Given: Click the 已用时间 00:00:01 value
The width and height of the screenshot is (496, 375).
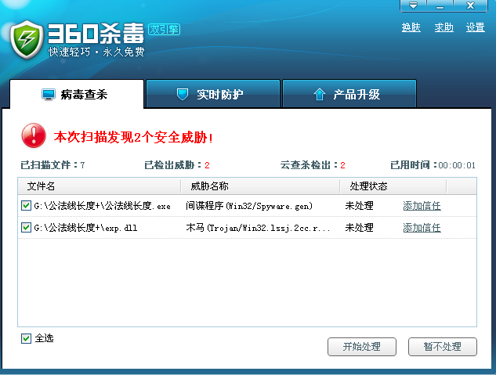Looking at the screenshot, I should click(x=457, y=165).
